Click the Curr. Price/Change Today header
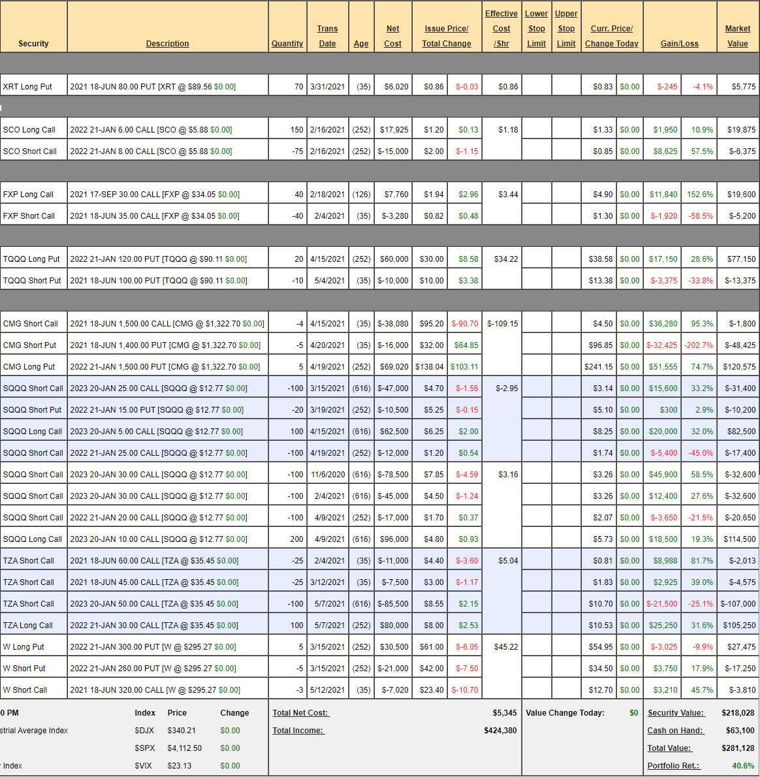This screenshot has height=777, width=760. (x=611, y=37)
